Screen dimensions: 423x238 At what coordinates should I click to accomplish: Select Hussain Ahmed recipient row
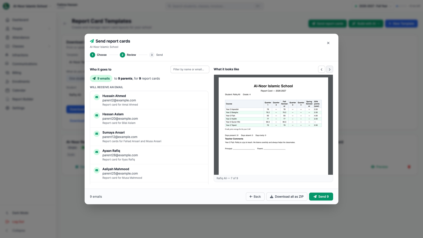(x=149, y=100)
